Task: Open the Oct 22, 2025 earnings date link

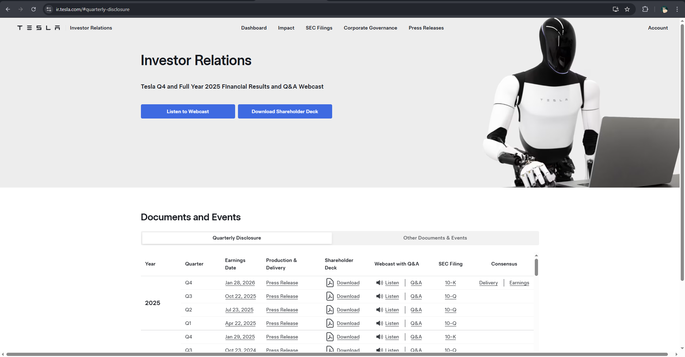Action: pyautogui.click(x=240, y=296)
